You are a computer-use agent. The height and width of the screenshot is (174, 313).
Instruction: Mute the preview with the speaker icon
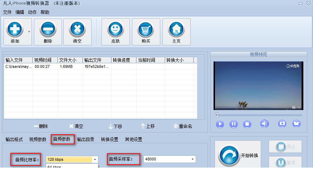(x=264, y=124)
